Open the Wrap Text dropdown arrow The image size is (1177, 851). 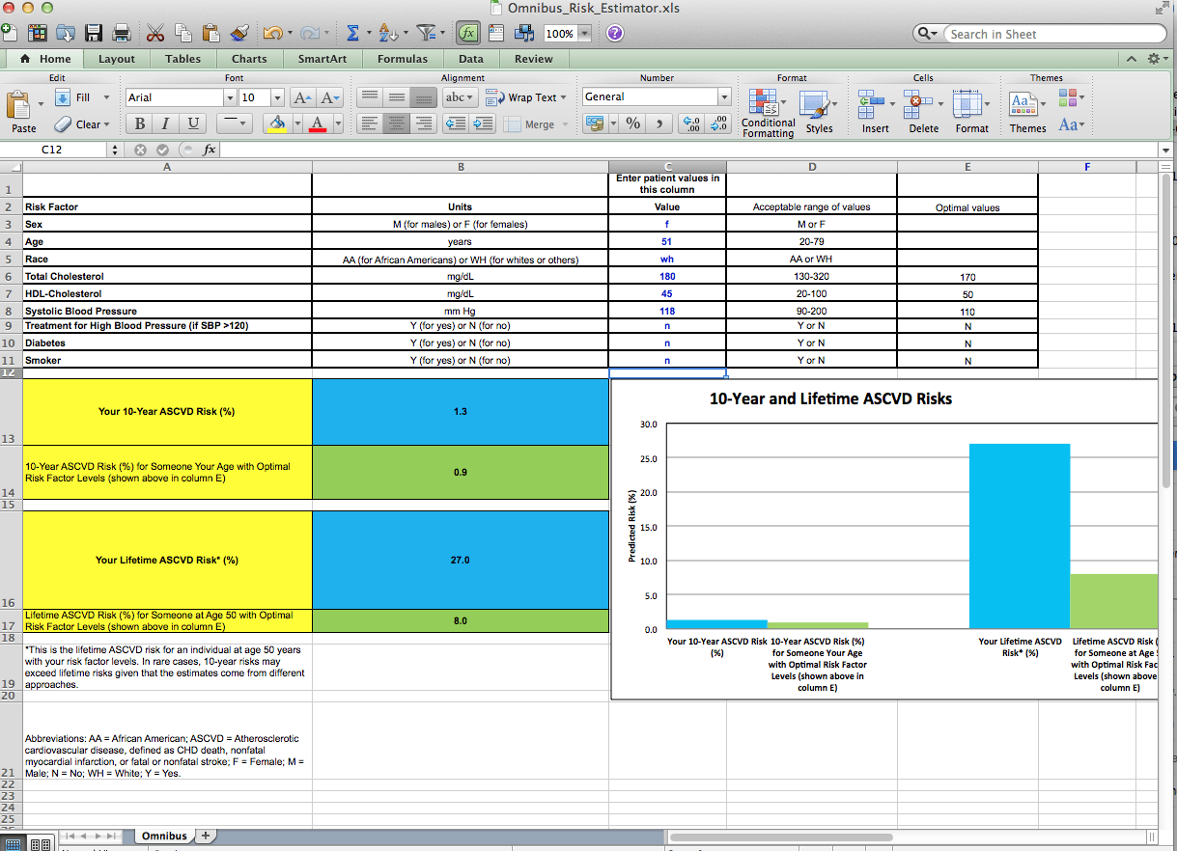tap(566, 97)
